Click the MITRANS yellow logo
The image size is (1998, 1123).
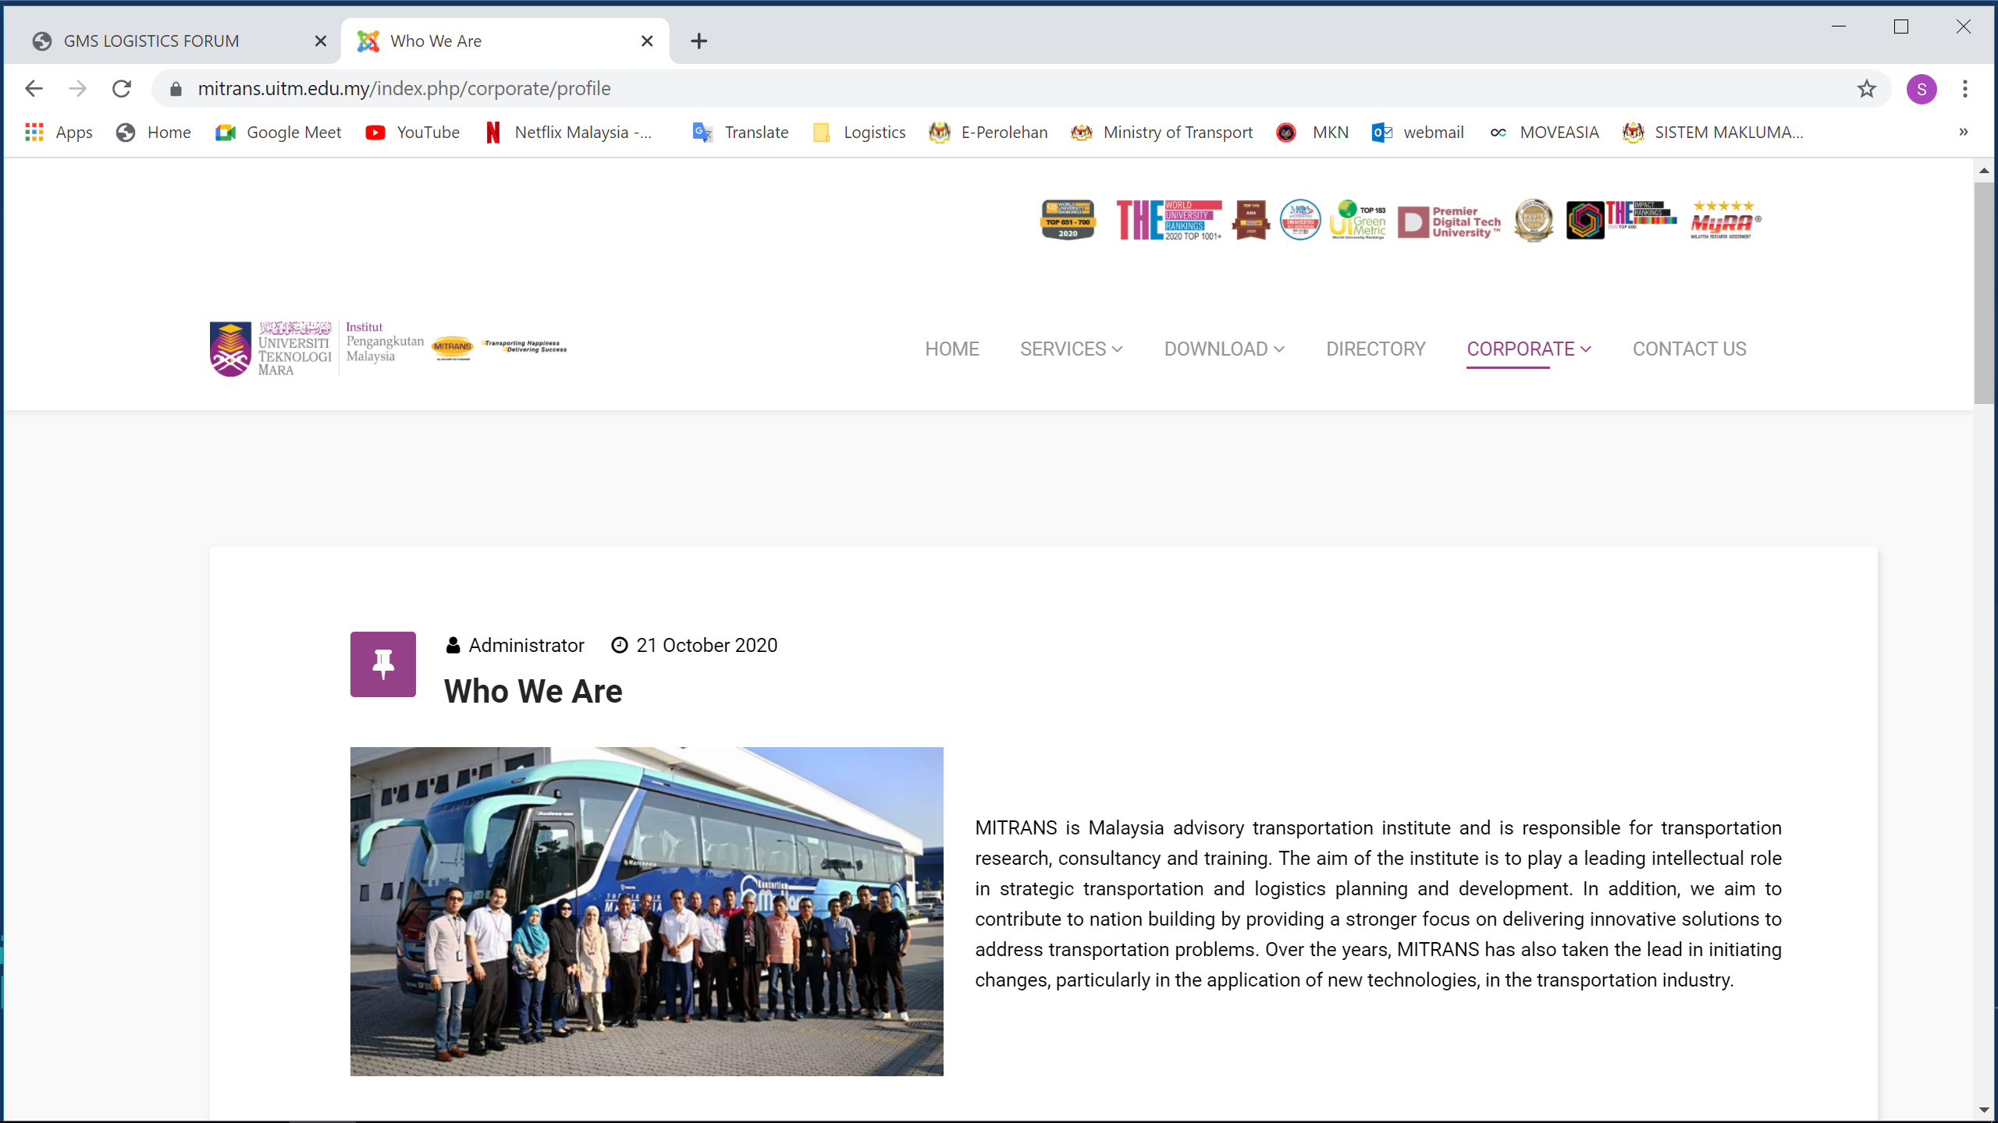[x=453, y=347]
